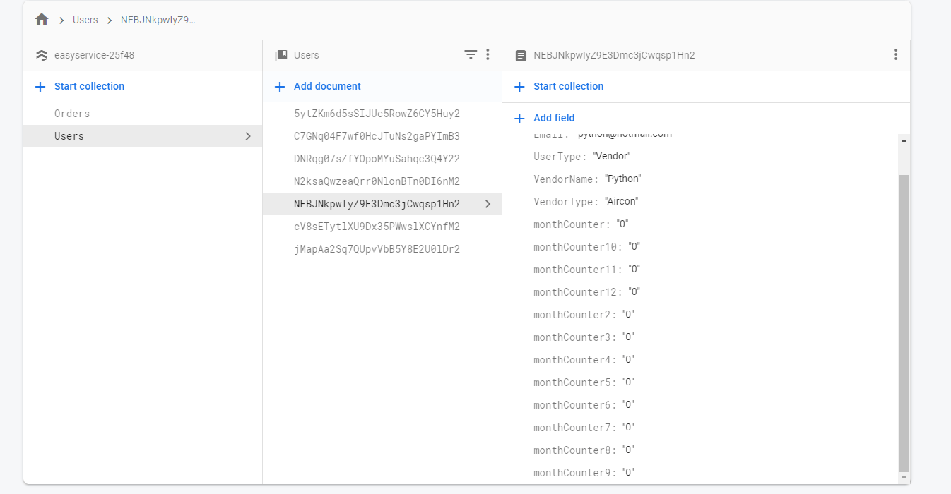Click the scrollbar up arrow in fields panel
951x494 pixels.
[x=904, y=140]
